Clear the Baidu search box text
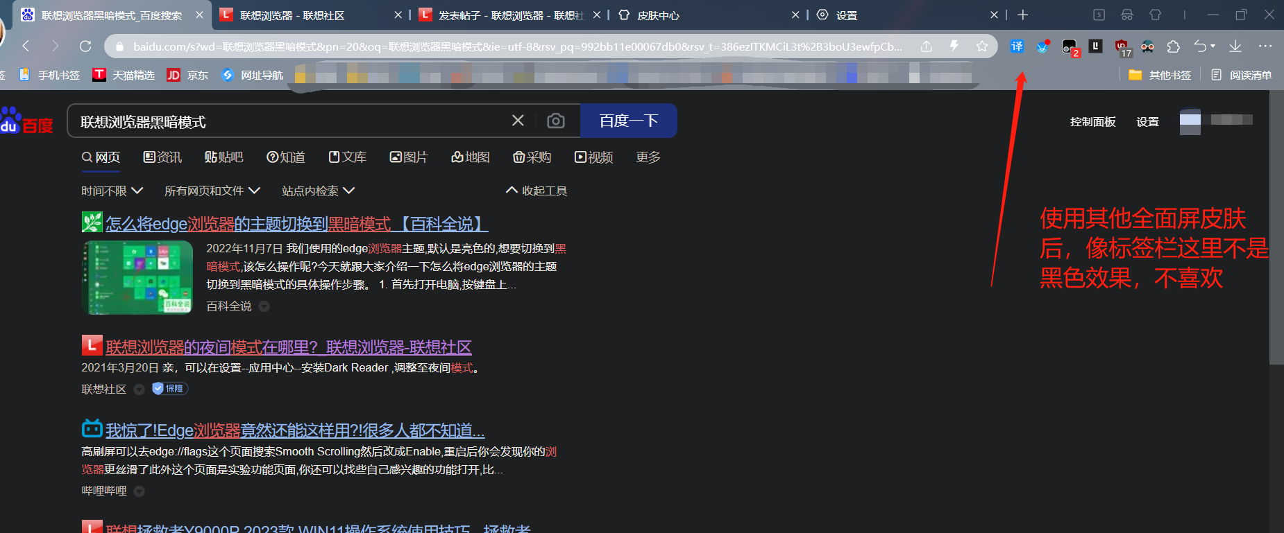 [518, 121]
